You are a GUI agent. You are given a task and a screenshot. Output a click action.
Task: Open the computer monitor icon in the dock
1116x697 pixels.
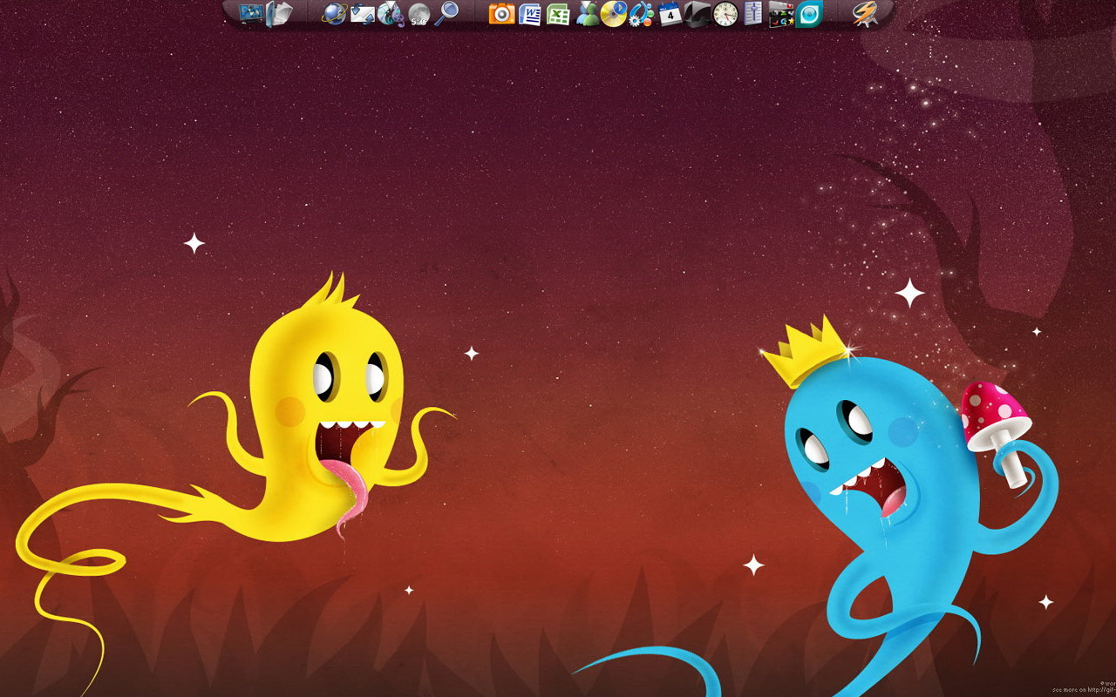click(x=251, y=13)
